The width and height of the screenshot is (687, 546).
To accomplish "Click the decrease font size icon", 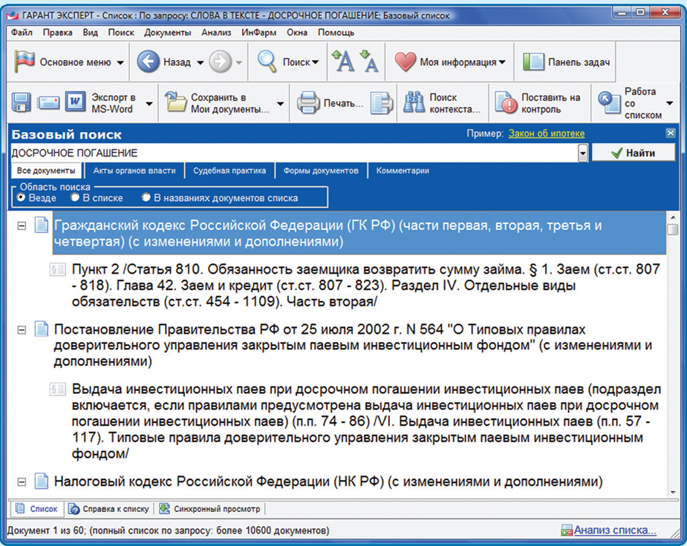I will pyautogui.click(x=368, y=62).
